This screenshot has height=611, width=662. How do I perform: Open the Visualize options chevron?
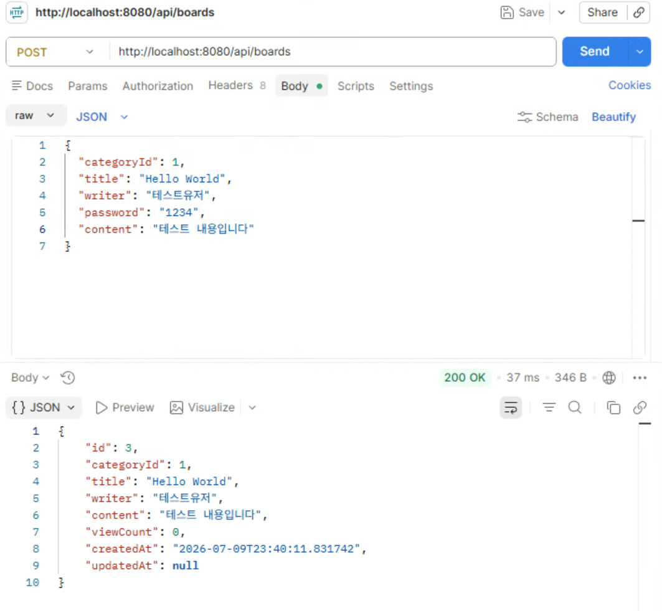pyautogui.click(x=252, y=407)
